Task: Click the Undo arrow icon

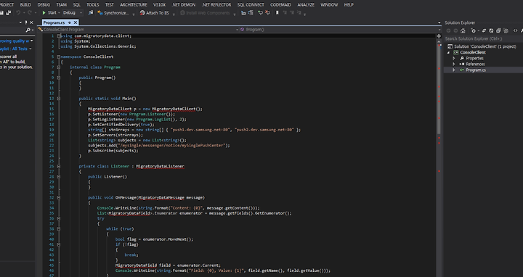Action: (x=18, y=13)
